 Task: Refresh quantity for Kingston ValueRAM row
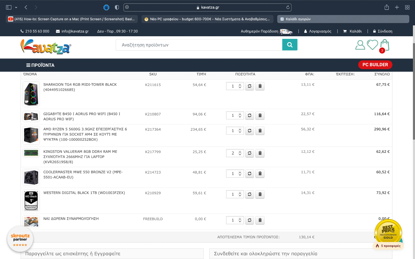[250, 153]
